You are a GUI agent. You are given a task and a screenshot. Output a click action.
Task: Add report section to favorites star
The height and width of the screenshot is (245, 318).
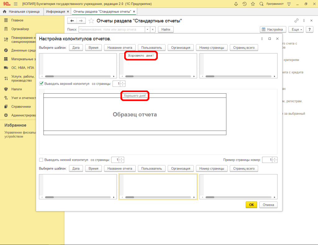[91, 21]
